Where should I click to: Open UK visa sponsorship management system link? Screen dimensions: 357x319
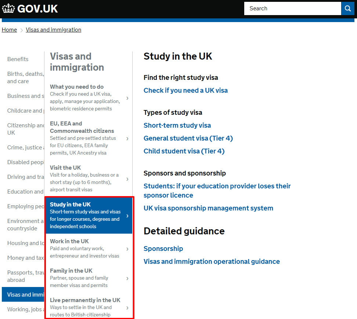point(208,208)
